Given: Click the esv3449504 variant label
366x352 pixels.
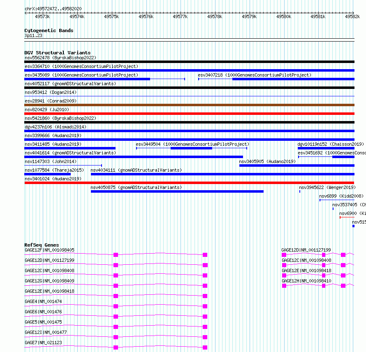Looking at the screenshot, I should (192, 144).
